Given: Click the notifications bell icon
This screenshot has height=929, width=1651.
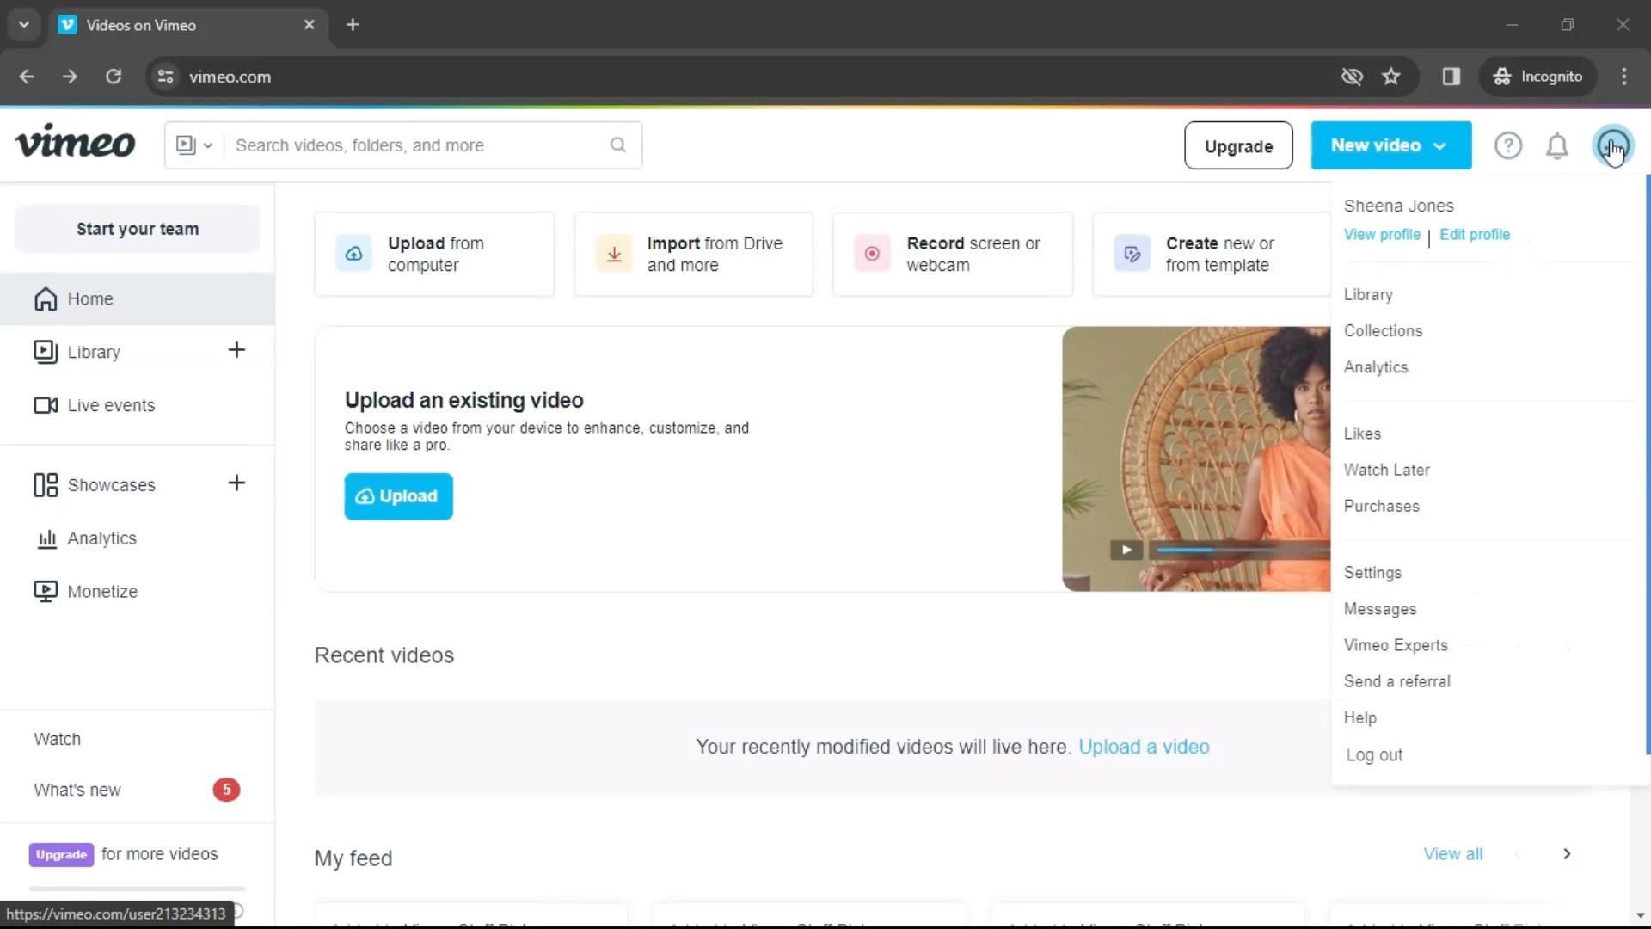Looking at the screenshot, I should [x=1557, y=146].
